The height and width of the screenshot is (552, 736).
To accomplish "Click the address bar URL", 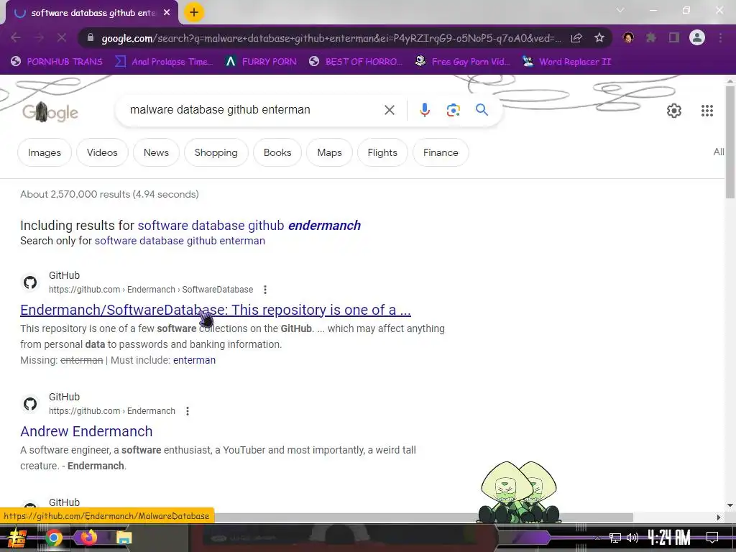I will pyautogui.click(x=331, y=38).
